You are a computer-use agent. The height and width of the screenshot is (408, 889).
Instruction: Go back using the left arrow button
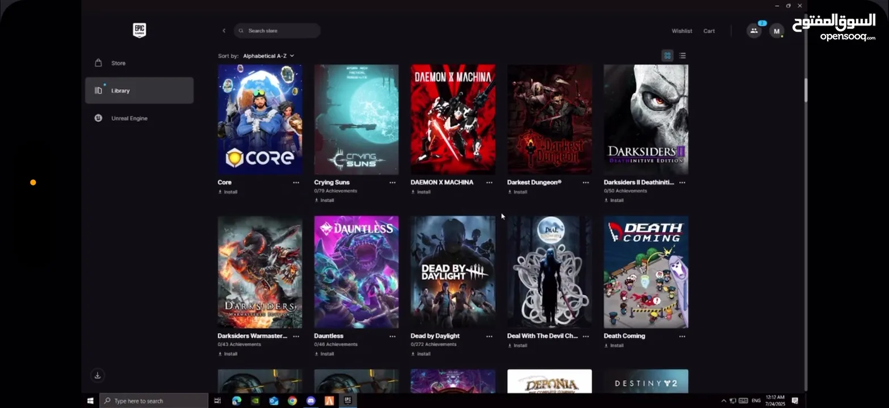224,31
